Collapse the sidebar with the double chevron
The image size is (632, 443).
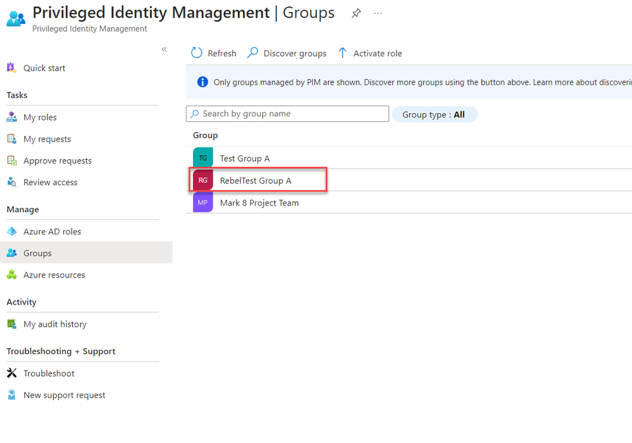[x=164, y=49]
